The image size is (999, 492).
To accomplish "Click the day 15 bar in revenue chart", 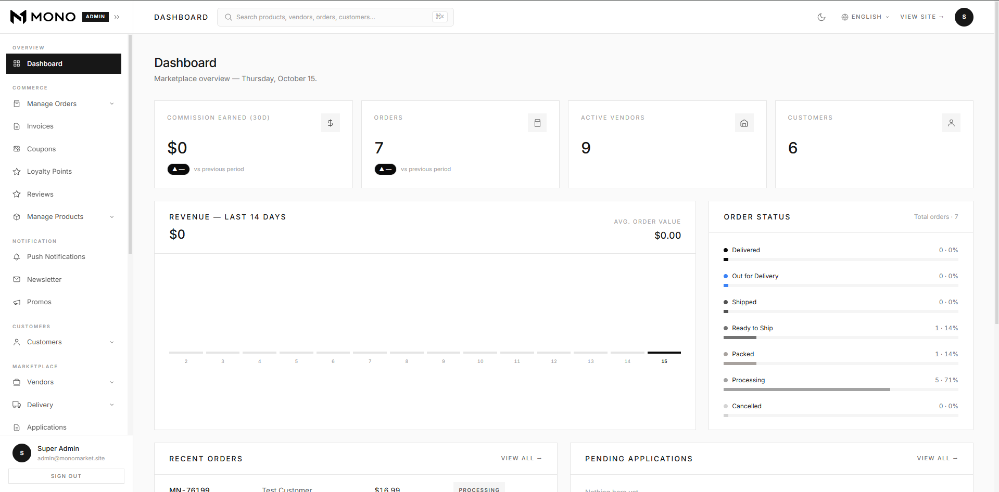I will [664, 353].
